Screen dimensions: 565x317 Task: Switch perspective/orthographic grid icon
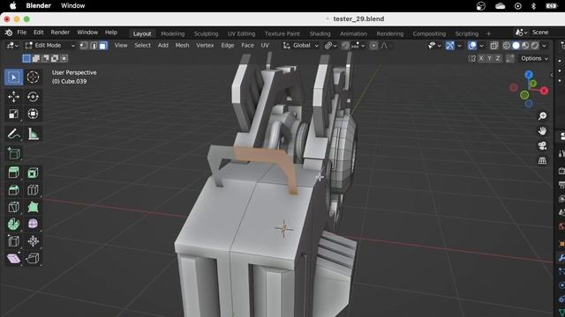point(542,160)
